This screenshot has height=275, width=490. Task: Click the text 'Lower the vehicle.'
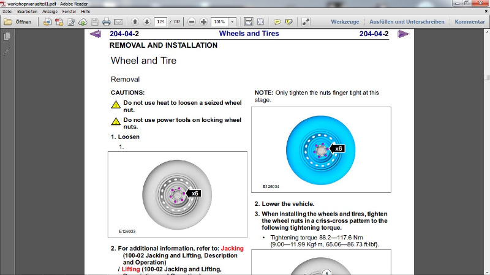point(288,204)
